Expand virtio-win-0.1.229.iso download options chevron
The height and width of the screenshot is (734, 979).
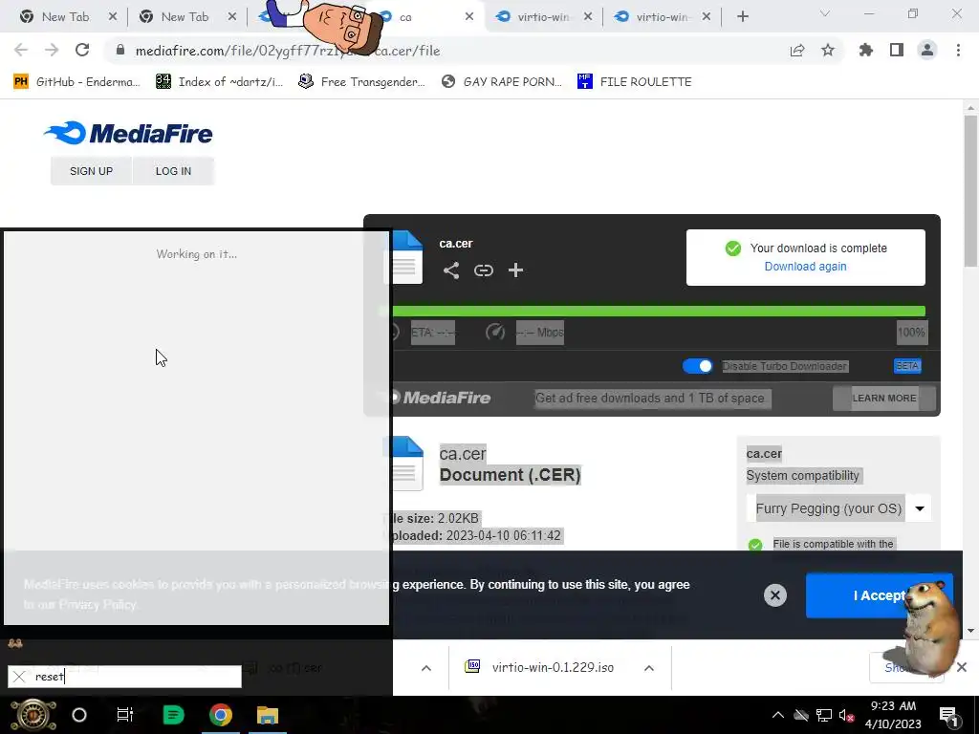click(x=649, y=668)
